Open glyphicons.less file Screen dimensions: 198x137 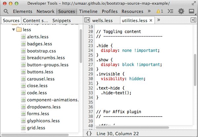pyautogui.click(x=43, y=121)
